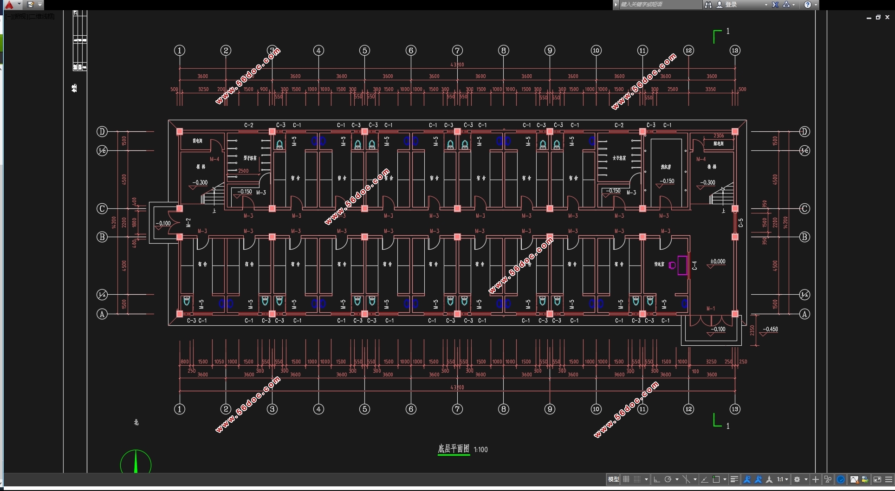Viewport: 895px width, 491px height.
Task: Expand the A360 dropdown arrow
Action: pyautogui.click(x=794, y=5)
